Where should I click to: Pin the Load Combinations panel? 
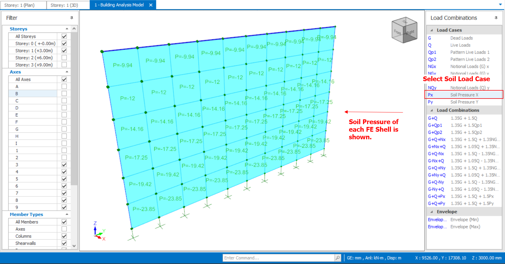click(496, 18)
